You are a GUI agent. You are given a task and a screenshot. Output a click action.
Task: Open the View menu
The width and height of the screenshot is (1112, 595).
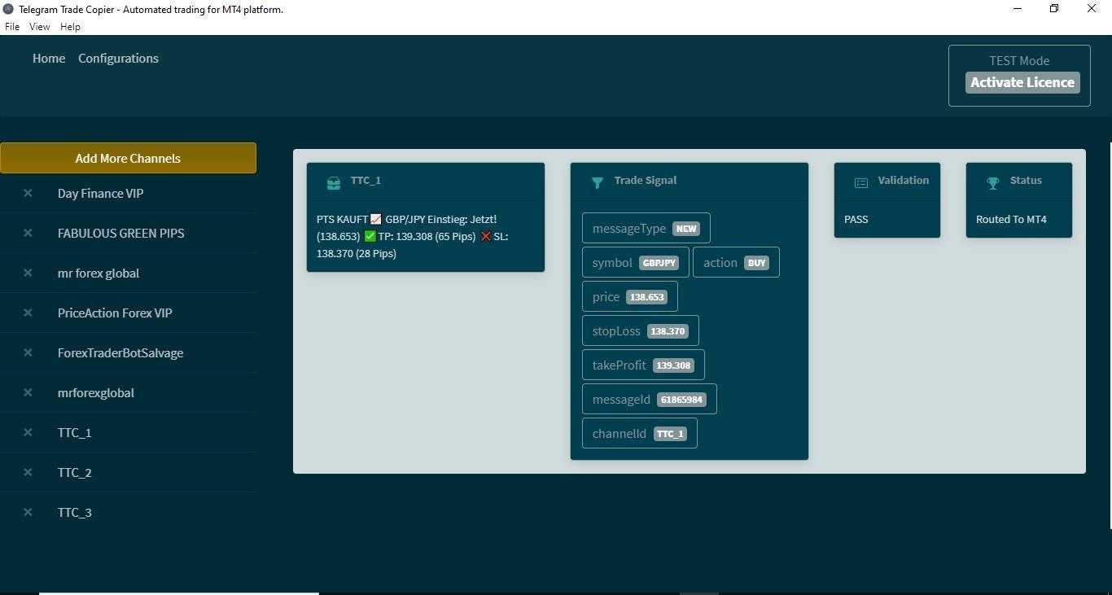tap(39, 26)
